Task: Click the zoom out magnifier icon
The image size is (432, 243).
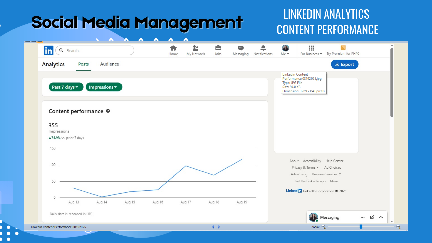Action: (323, 227)
